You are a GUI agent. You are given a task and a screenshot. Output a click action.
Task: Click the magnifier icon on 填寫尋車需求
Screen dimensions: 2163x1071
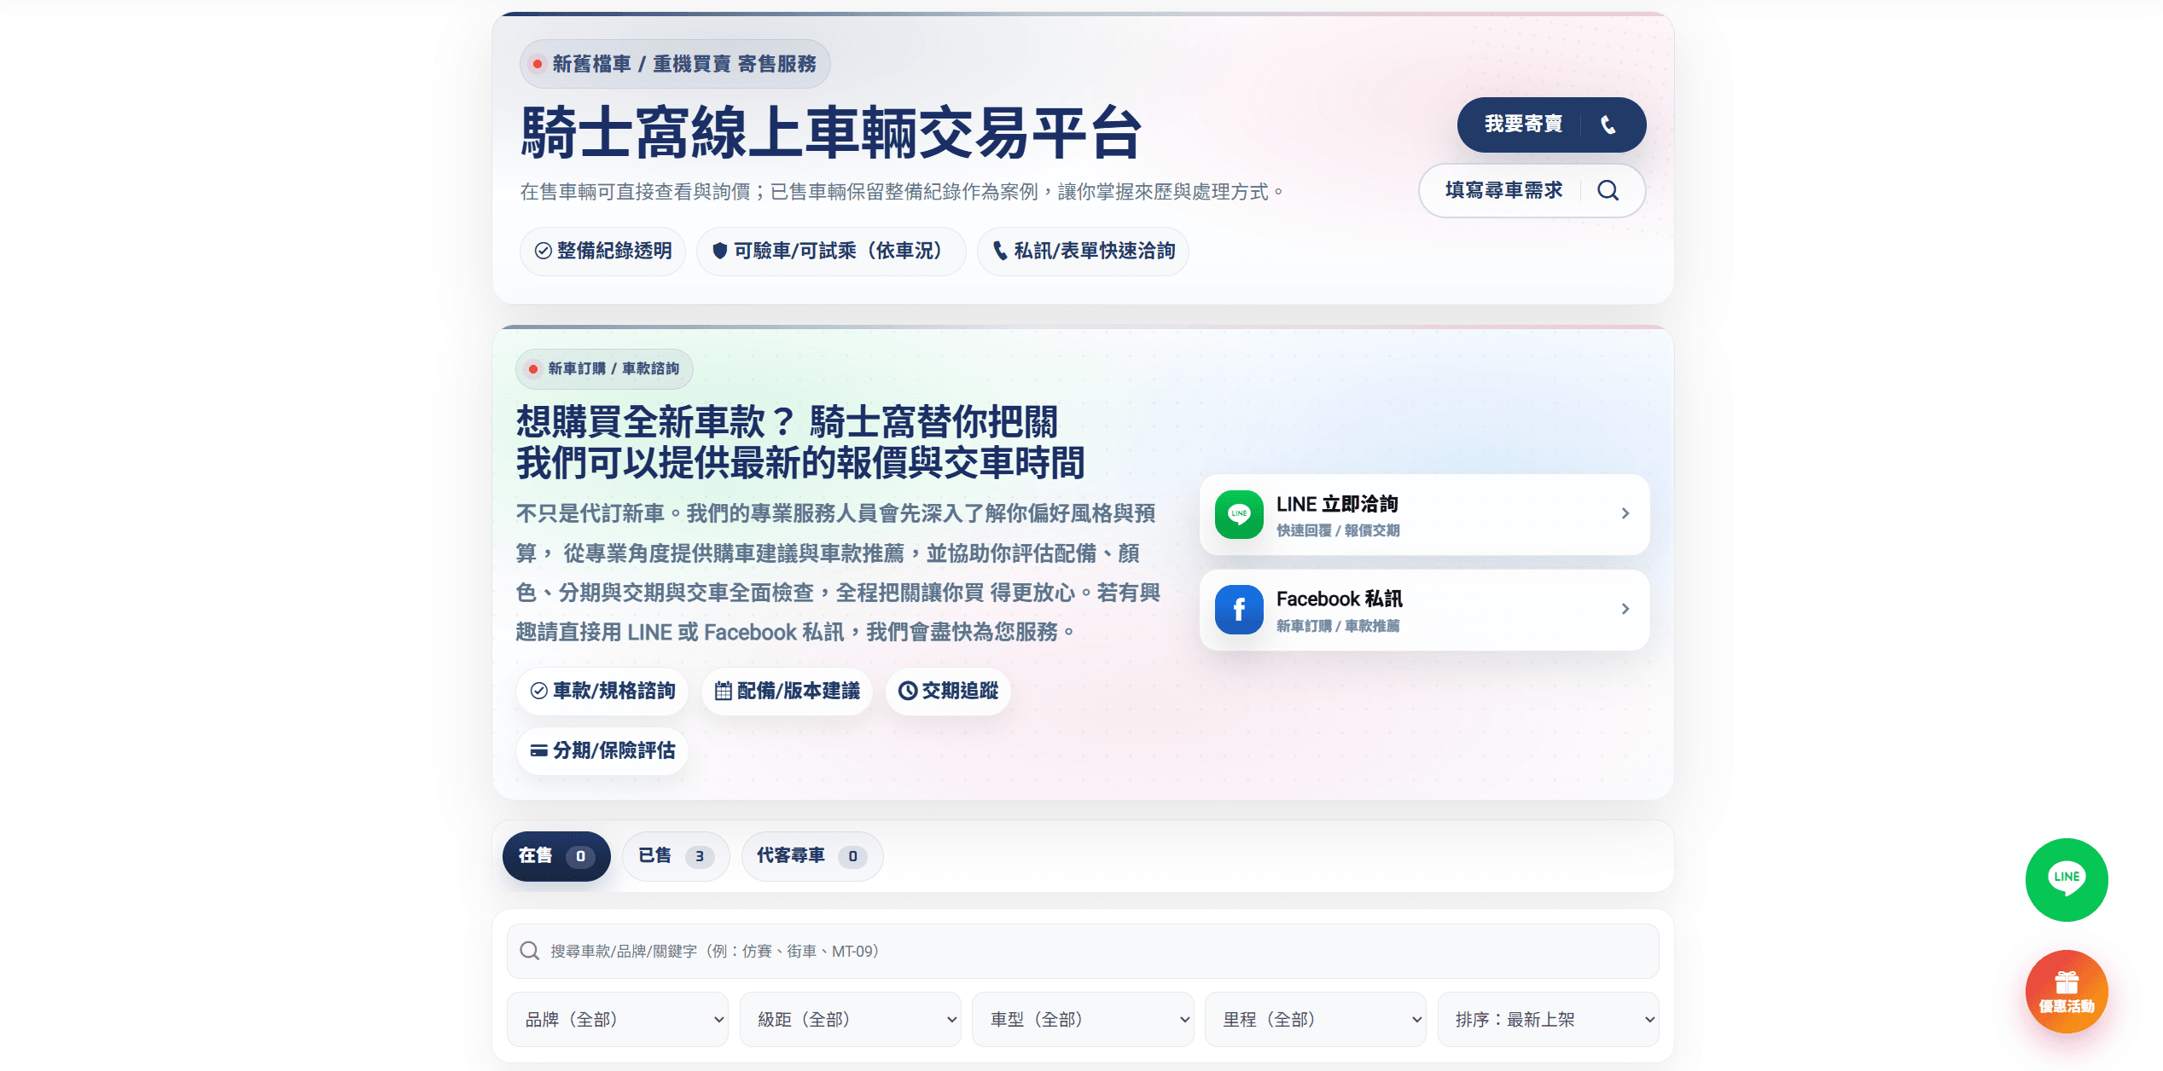click(x=1608, y=190)
